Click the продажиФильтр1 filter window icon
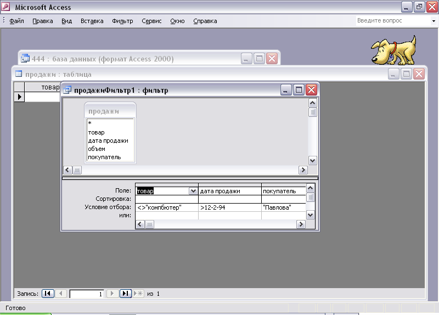The height and width of the screenshot is (315, 439). click(x=67, y=90)
